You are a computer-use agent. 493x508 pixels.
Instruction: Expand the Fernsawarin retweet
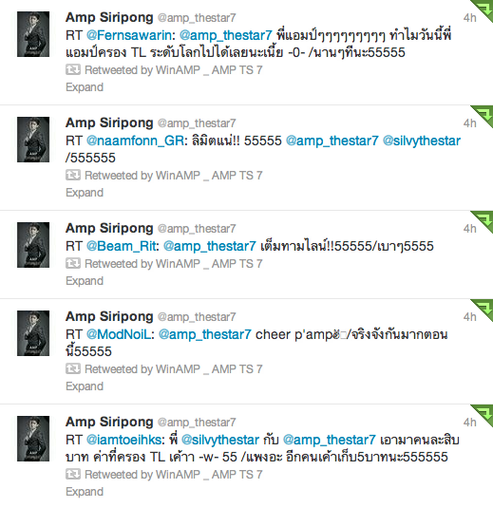click(x=85, y=87)
